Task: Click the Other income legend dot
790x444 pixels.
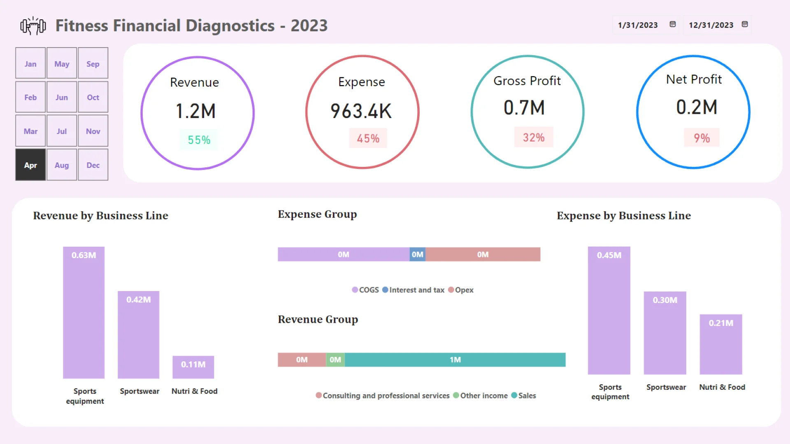Action: click(456, 395)
